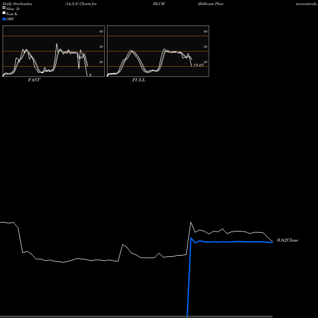Click the FAST stochastic chart panel
This screenshot has height=318, width=318.
(x=53, y=51)
